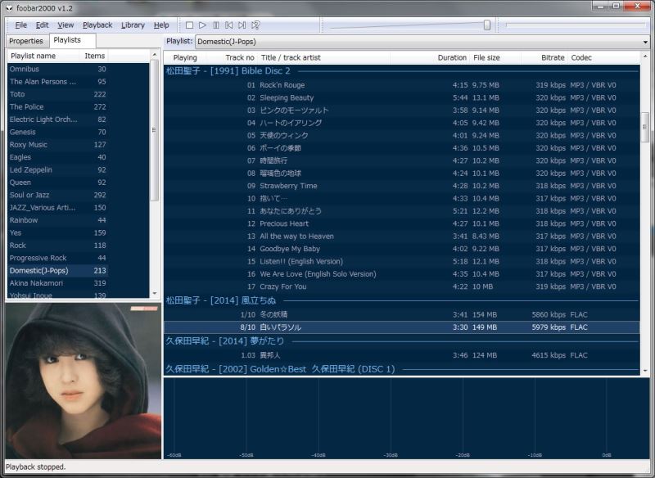
Task: Click the Play button in toolbar
Action: coord(202,25)
